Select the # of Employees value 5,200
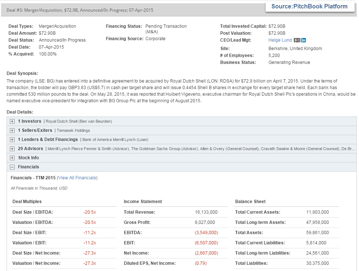359x271 pixels. pyautogui.click(x=274, y=56)
